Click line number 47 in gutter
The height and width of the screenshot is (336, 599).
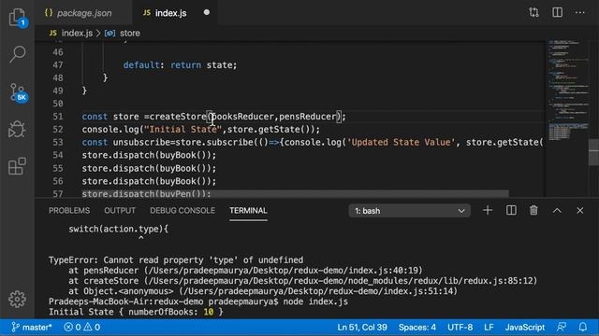click(58, 64)
